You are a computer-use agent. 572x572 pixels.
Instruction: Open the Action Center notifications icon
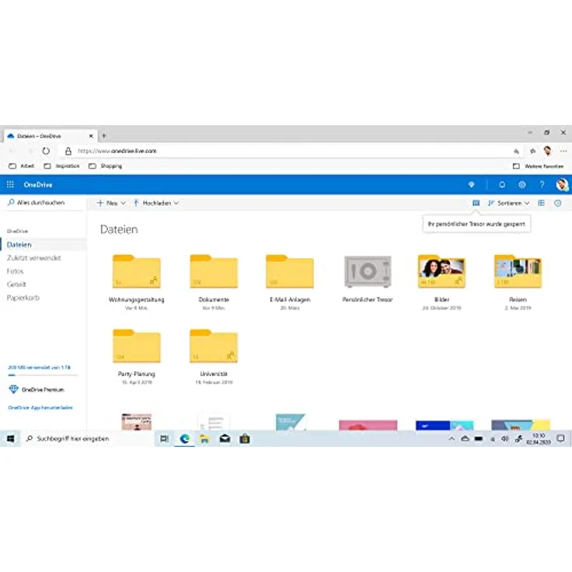point(560,438)
